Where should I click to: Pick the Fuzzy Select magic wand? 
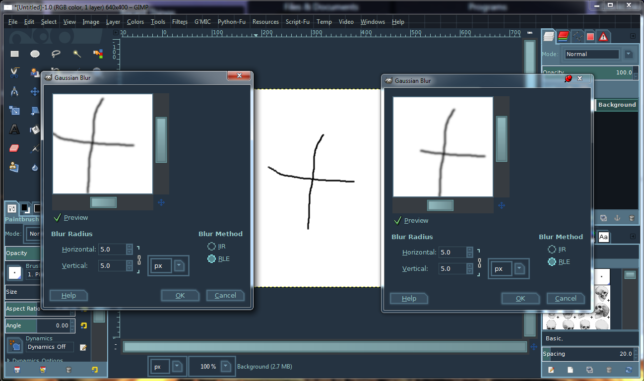click(x=77, y=54)
